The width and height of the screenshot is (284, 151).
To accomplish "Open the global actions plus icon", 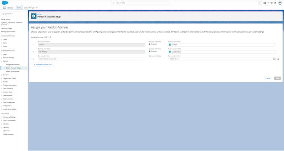I will pyautogui.click(x=265, y=3).
